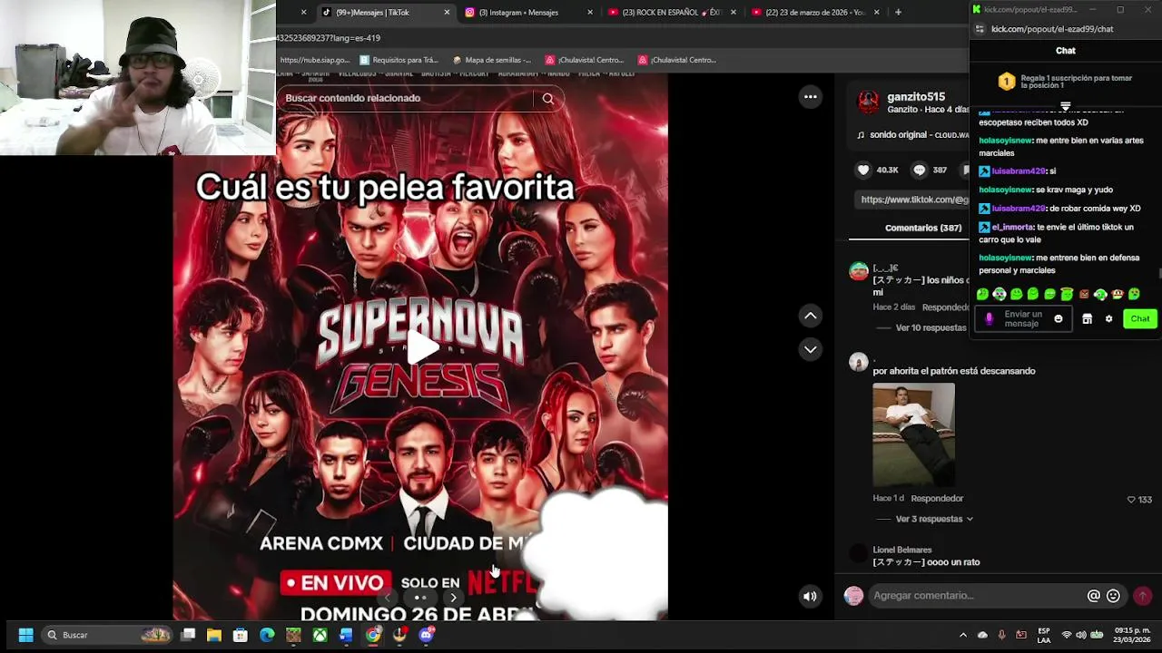Go to previous TikTok video with up arrow

pos(811,316)
